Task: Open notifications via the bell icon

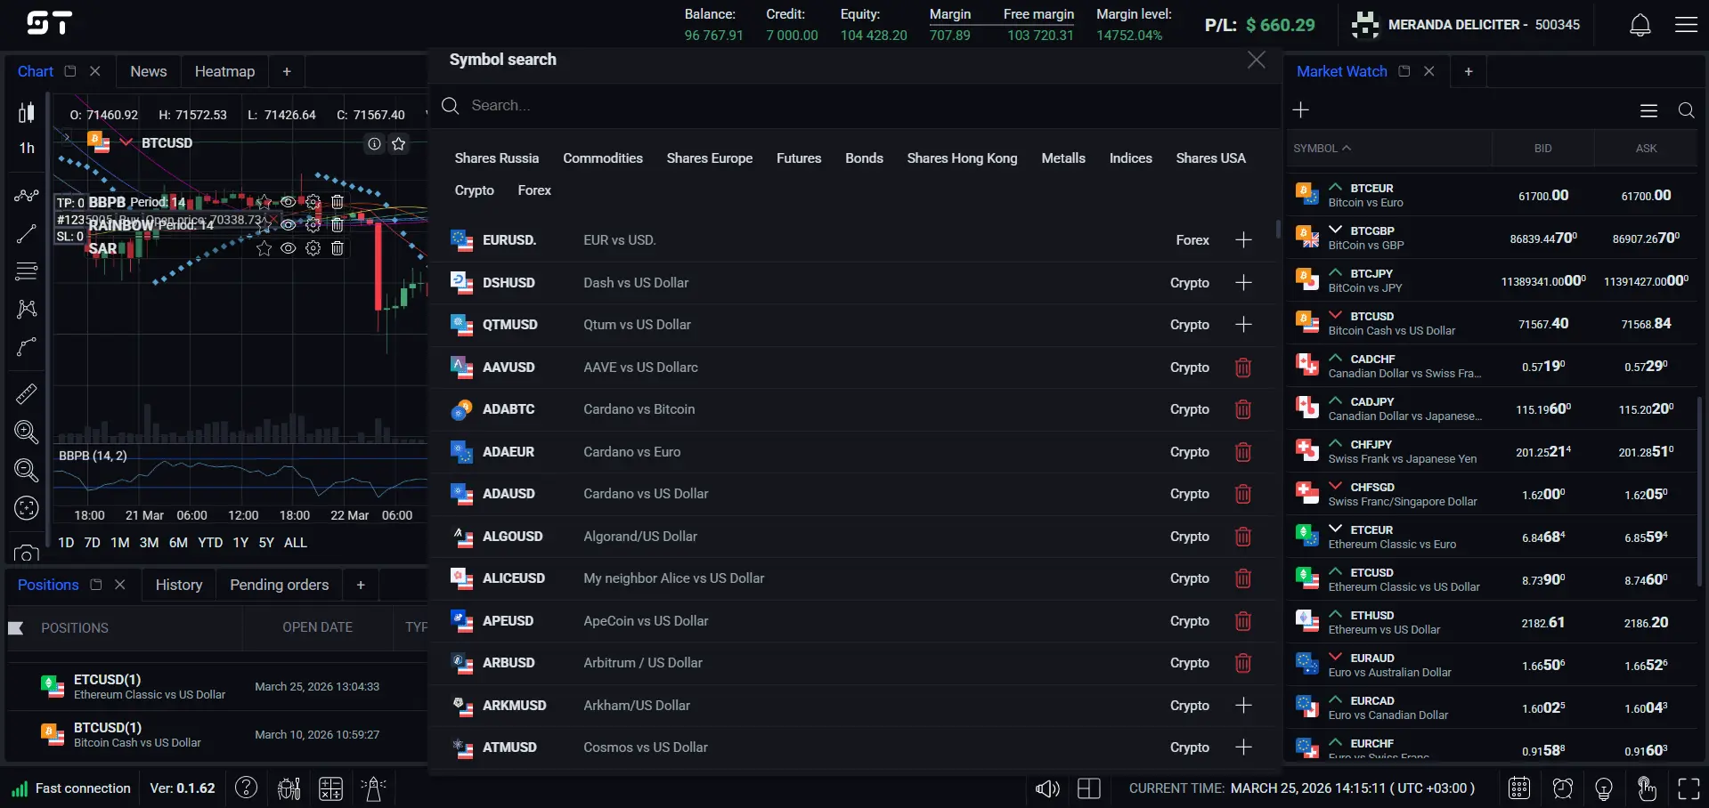Action: (x=1640, y=24)
